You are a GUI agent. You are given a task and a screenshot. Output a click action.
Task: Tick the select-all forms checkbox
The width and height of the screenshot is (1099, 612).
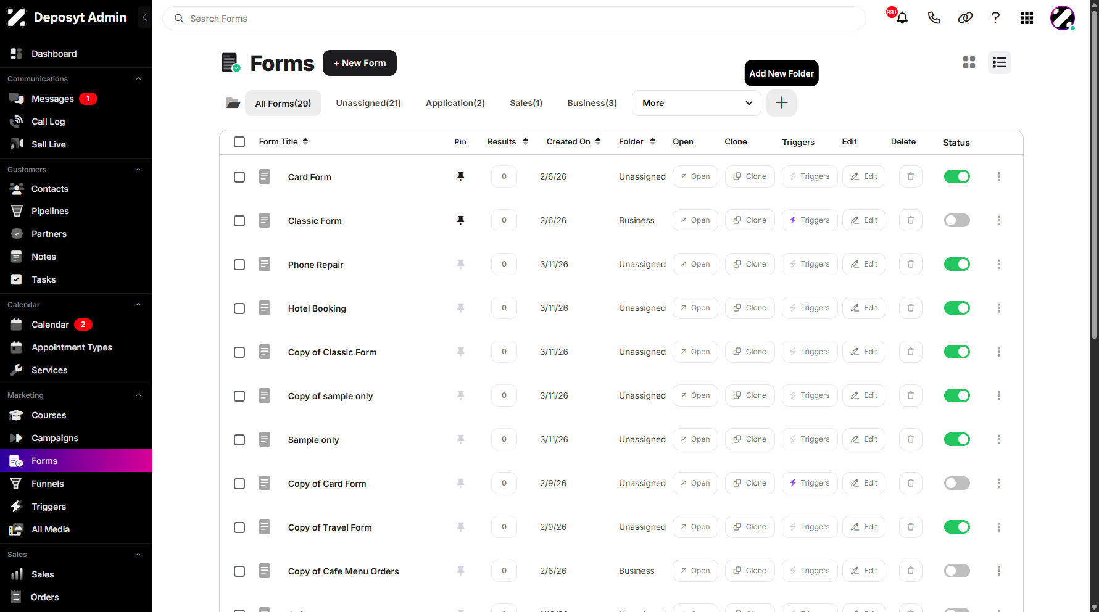coord(239,142)
